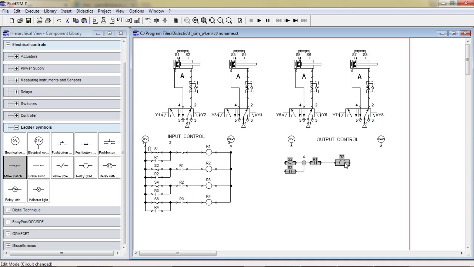Expand the Miscellaneous category
Screen dimensions: 474x267
coord(8,245)
